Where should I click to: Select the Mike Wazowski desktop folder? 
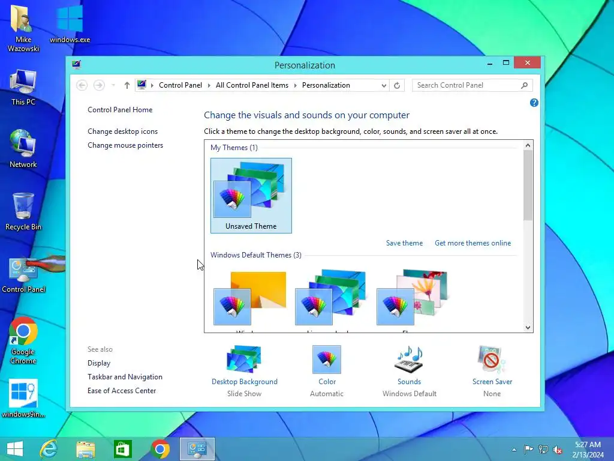click(23, 28)
